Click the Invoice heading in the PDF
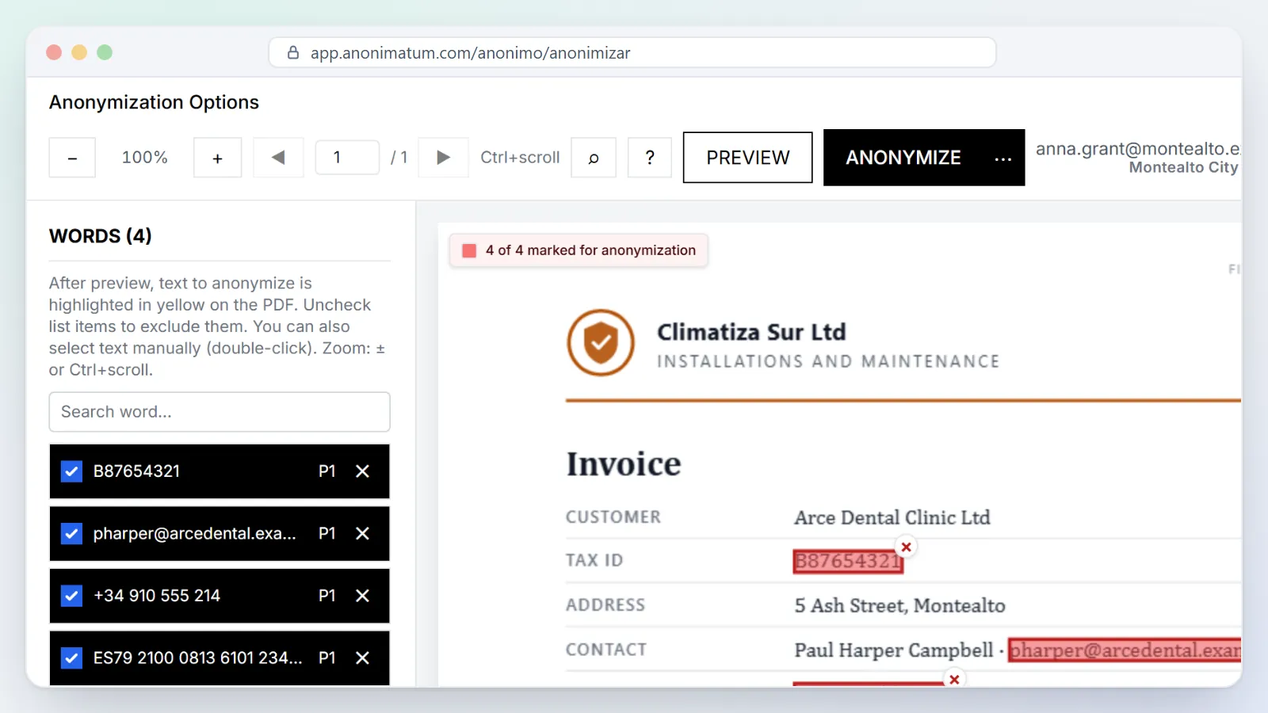 pos(624,464)
